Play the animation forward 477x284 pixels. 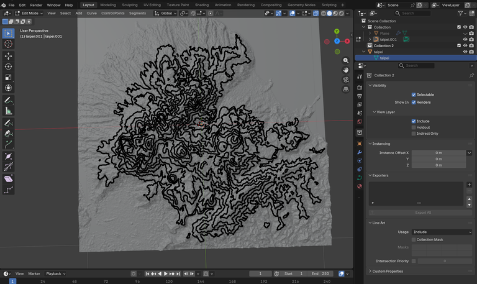(166, 273)
